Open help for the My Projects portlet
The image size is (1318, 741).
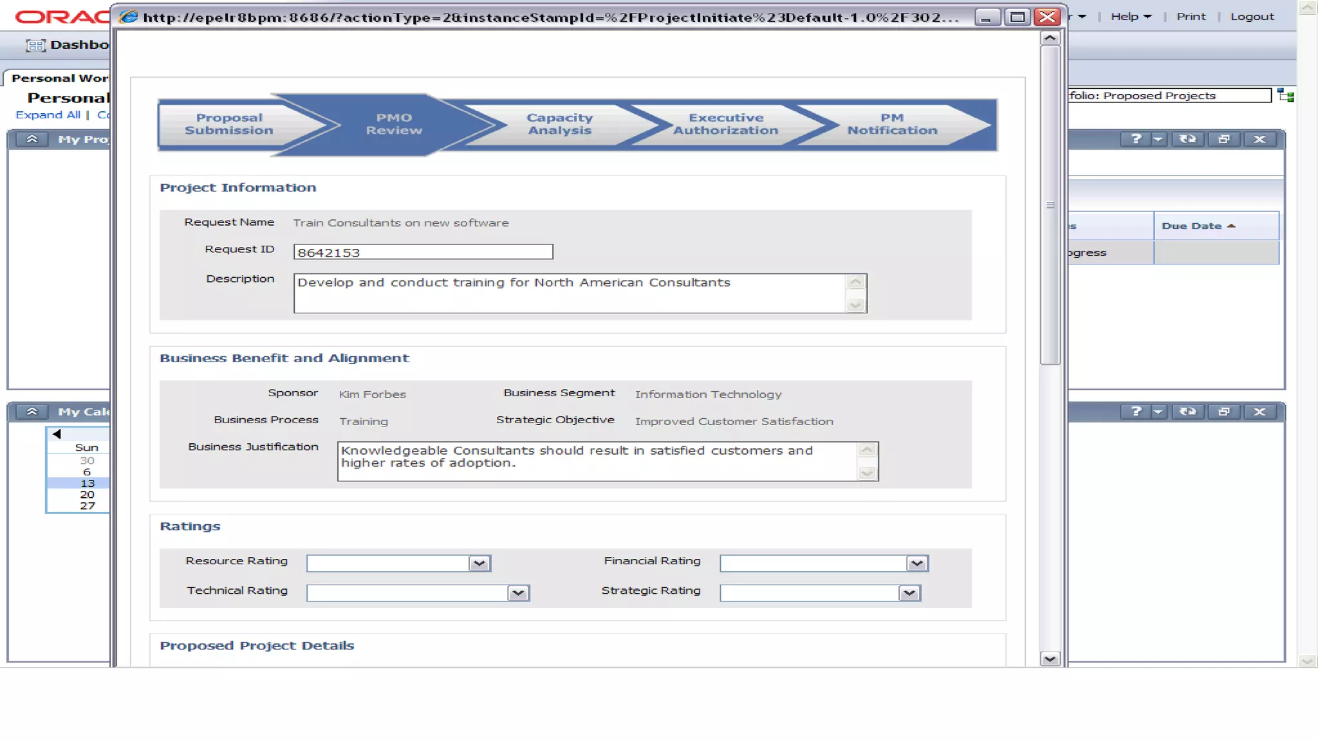[1136, 139]
